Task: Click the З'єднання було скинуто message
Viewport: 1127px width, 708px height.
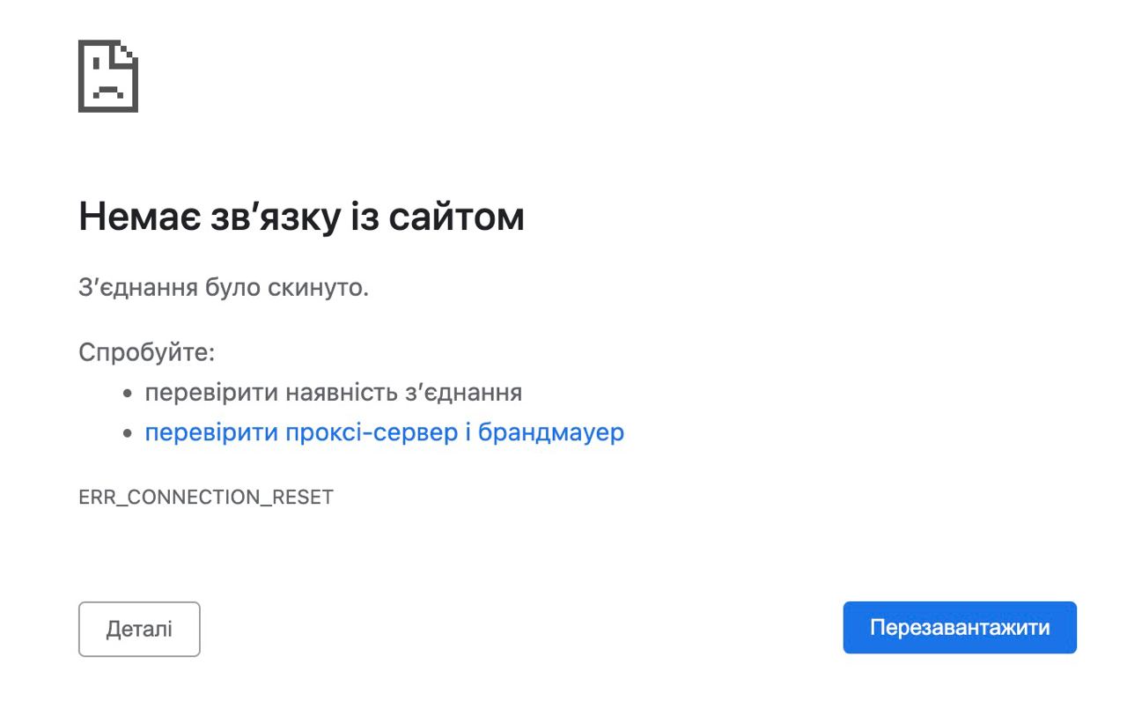Action: [x=224, y=288]
